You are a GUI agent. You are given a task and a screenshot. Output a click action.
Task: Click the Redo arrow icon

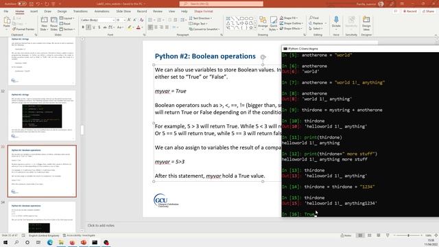tap(47, 4)
